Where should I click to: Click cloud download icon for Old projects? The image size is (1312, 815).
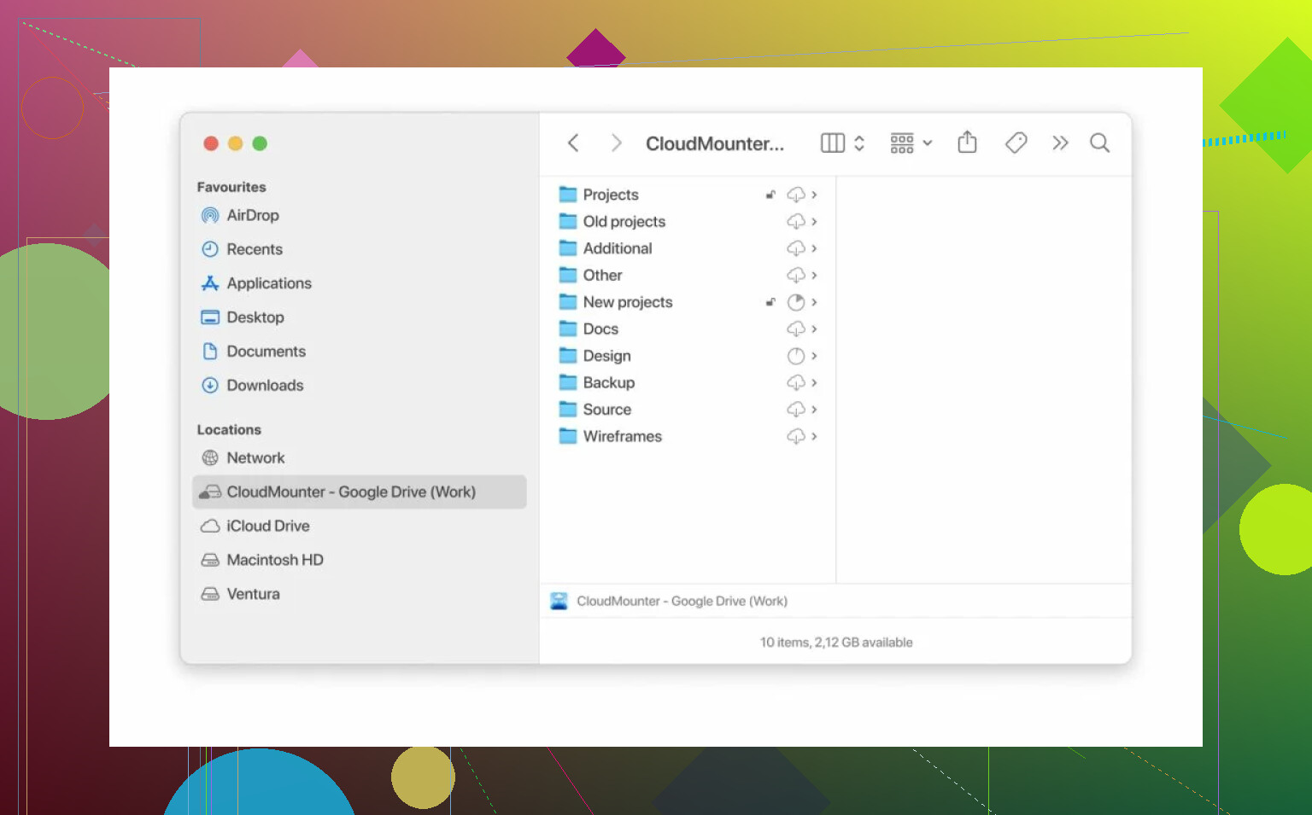click(x=796, y=222)
